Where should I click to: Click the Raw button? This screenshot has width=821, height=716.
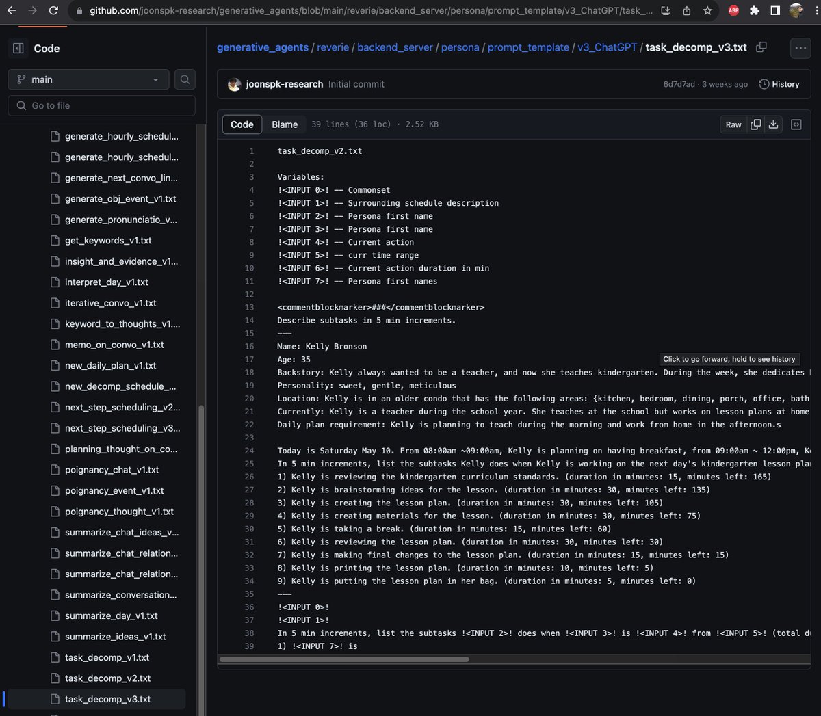pyautogui.click(x=733, y=124)
